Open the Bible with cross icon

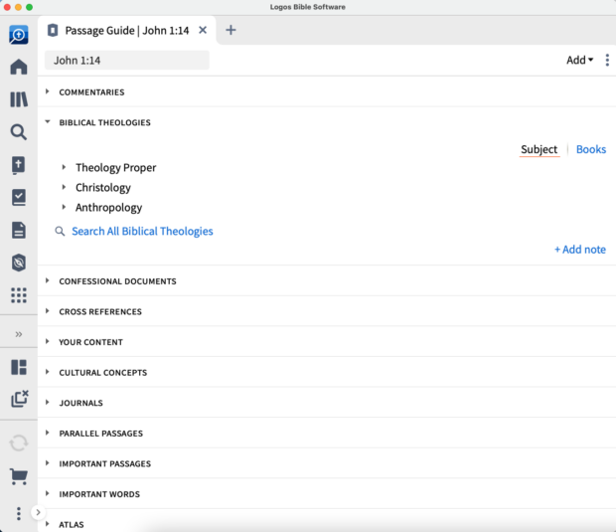click(x=19, y=165)
